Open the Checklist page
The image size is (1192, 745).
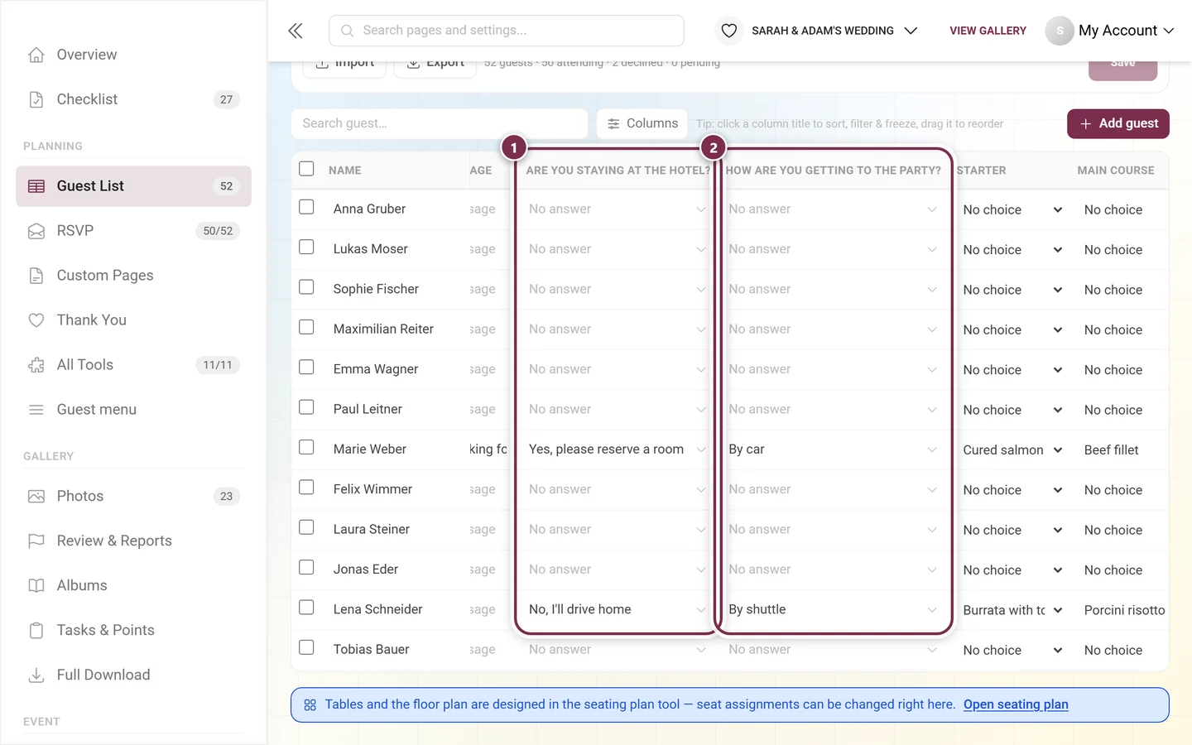(133, 99)
